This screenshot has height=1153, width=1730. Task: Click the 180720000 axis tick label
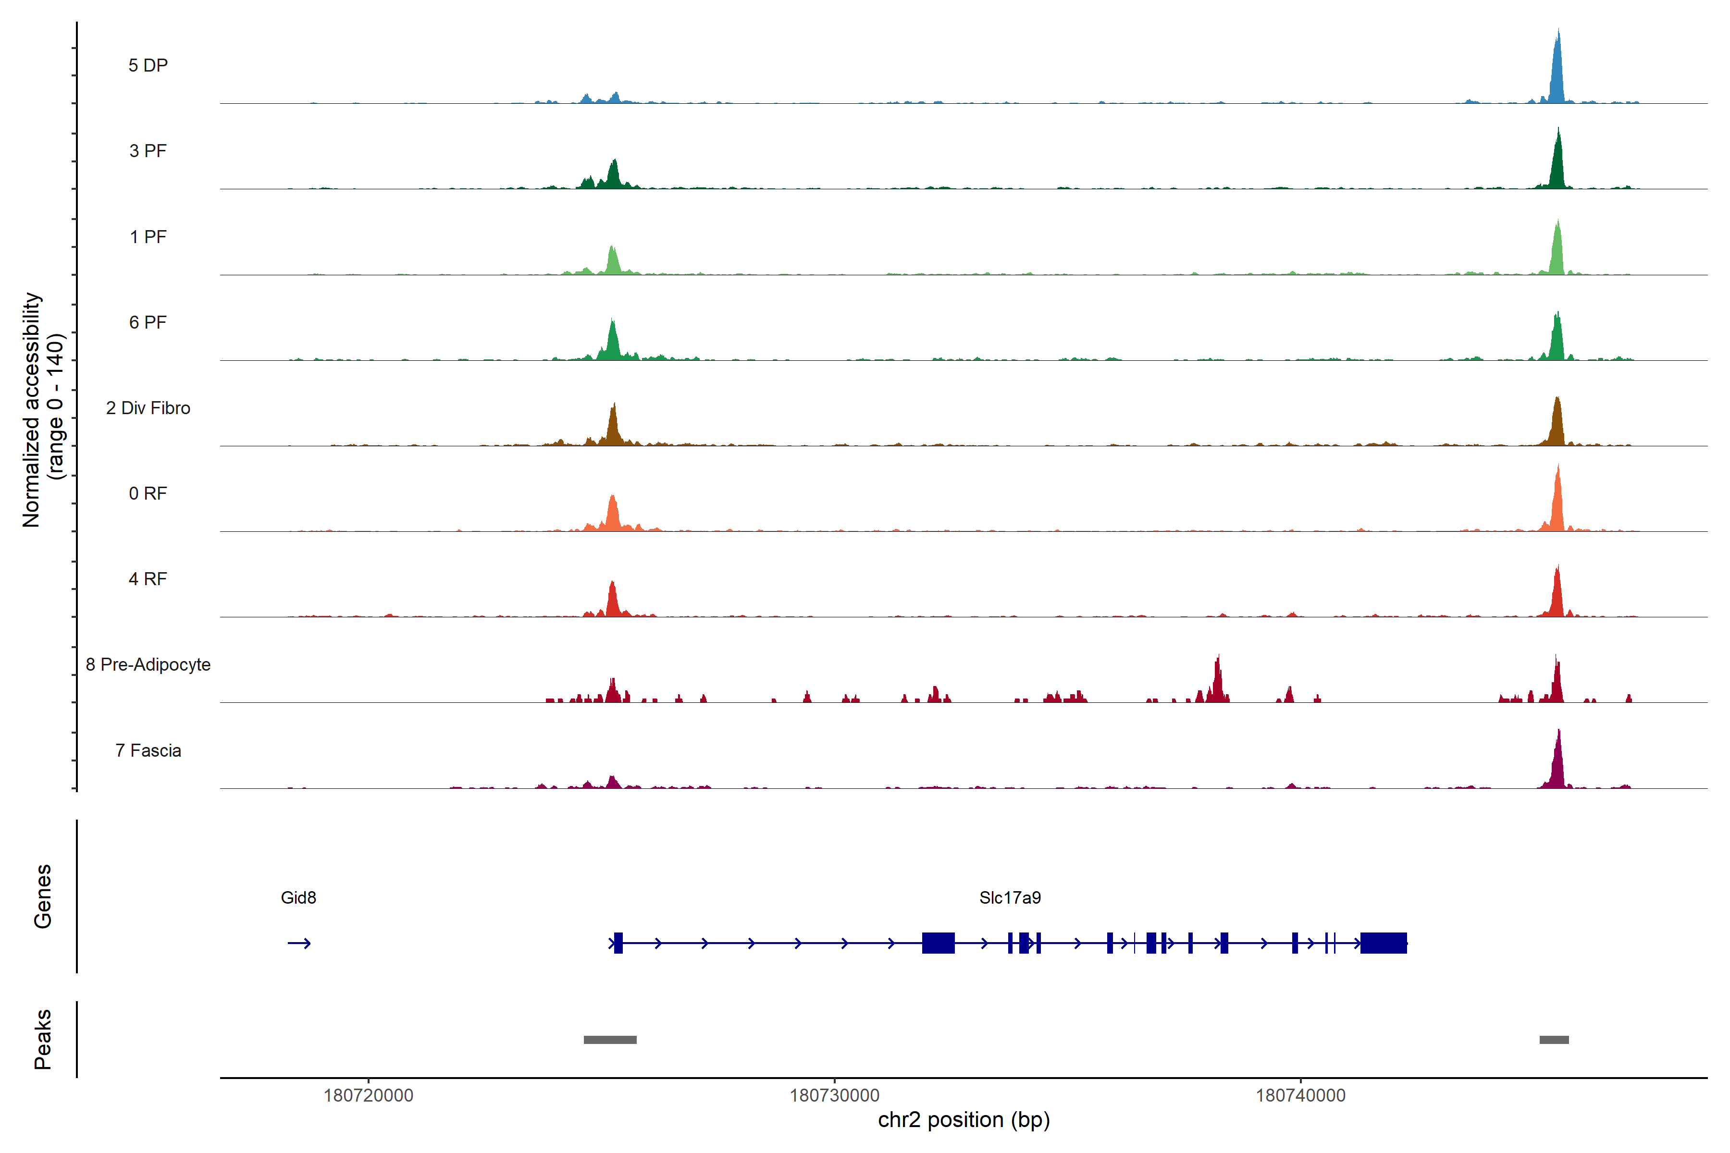coord(369,1096)
